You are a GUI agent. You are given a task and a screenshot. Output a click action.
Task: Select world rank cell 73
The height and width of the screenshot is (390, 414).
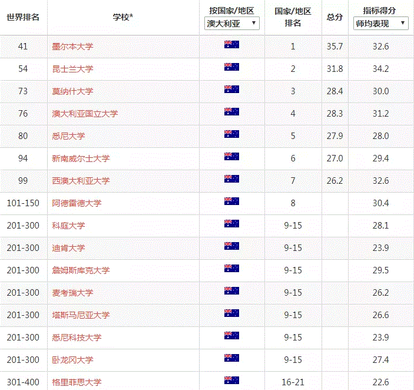point(23,91)
